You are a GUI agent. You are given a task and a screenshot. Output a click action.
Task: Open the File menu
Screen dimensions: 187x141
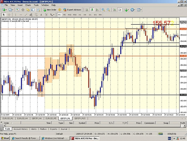click(6, 5)
